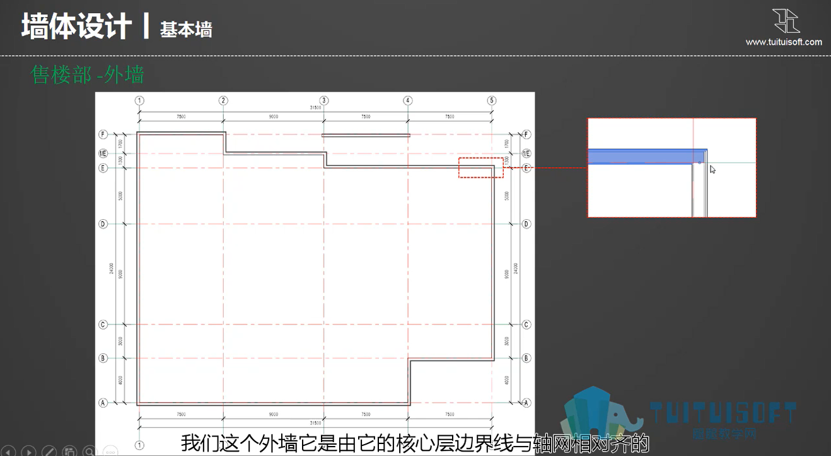The image size is (831, 456).
Task: Open the www.tuituisoft.com website link
Action: click(x=784, y=42)
